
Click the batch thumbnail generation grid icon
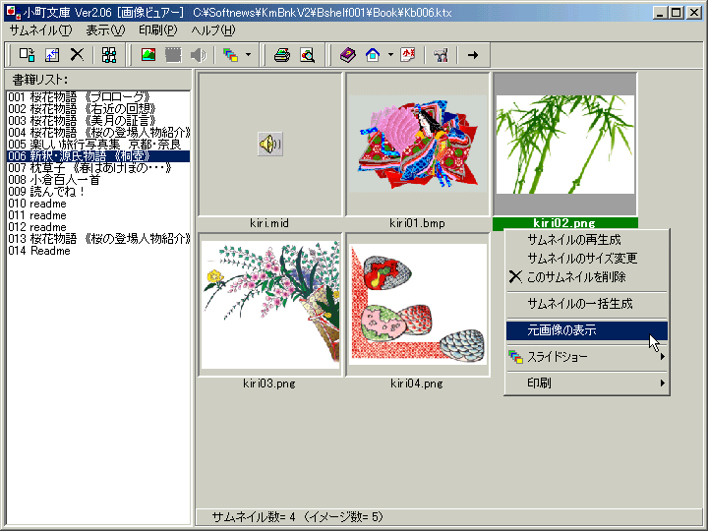click(109, 55)
